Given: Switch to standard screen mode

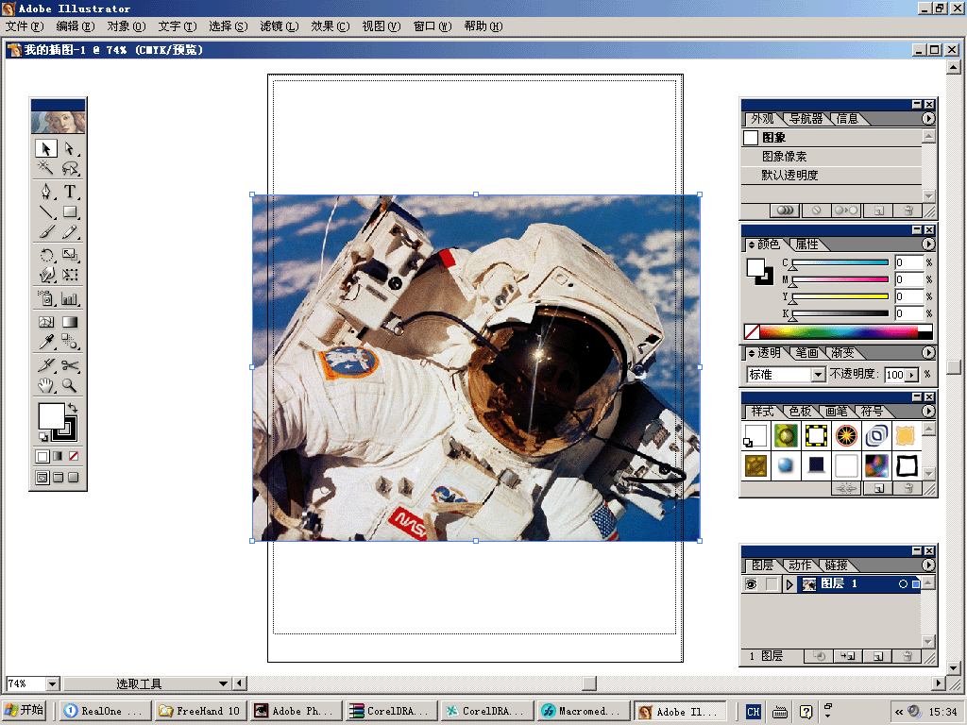Looking at the screenshot, I should pyautogui.click(x=42, y=477).
